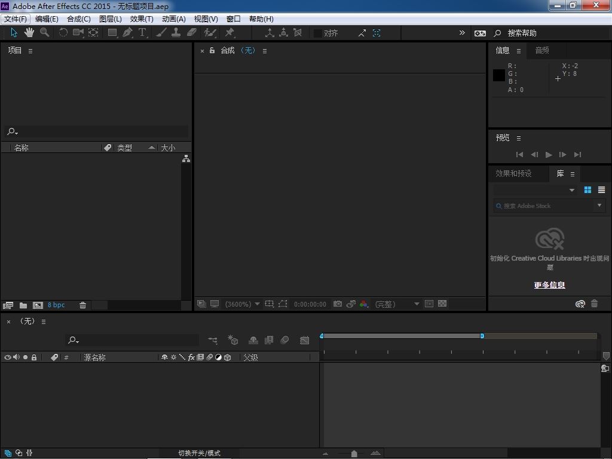This screenshot has height=459, width=612.
Task: Open the Info panel 信息 menu
Action: 519,51
